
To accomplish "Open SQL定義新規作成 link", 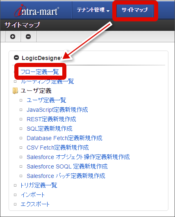I will pos(50,129).
